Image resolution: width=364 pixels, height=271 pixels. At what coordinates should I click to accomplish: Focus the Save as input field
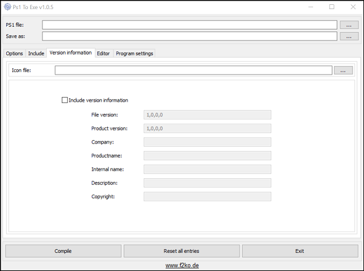189,36
